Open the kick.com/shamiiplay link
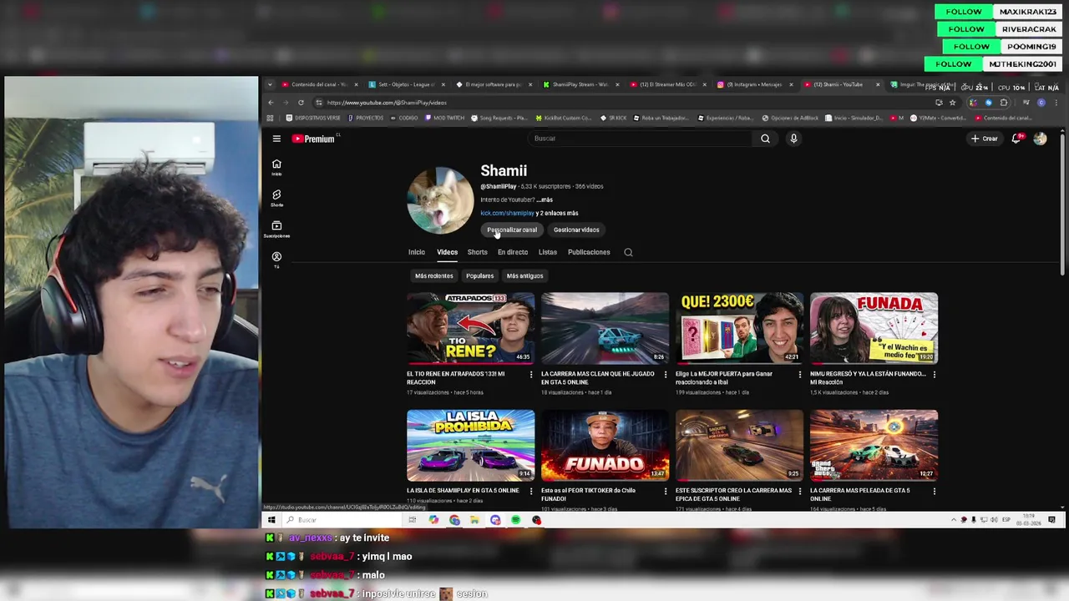The image size is (1069, 601). click(x=507, y=213)
